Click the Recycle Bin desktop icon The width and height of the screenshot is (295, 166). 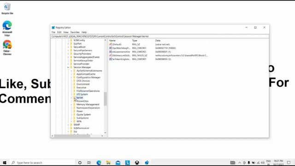tap(7, 8)
